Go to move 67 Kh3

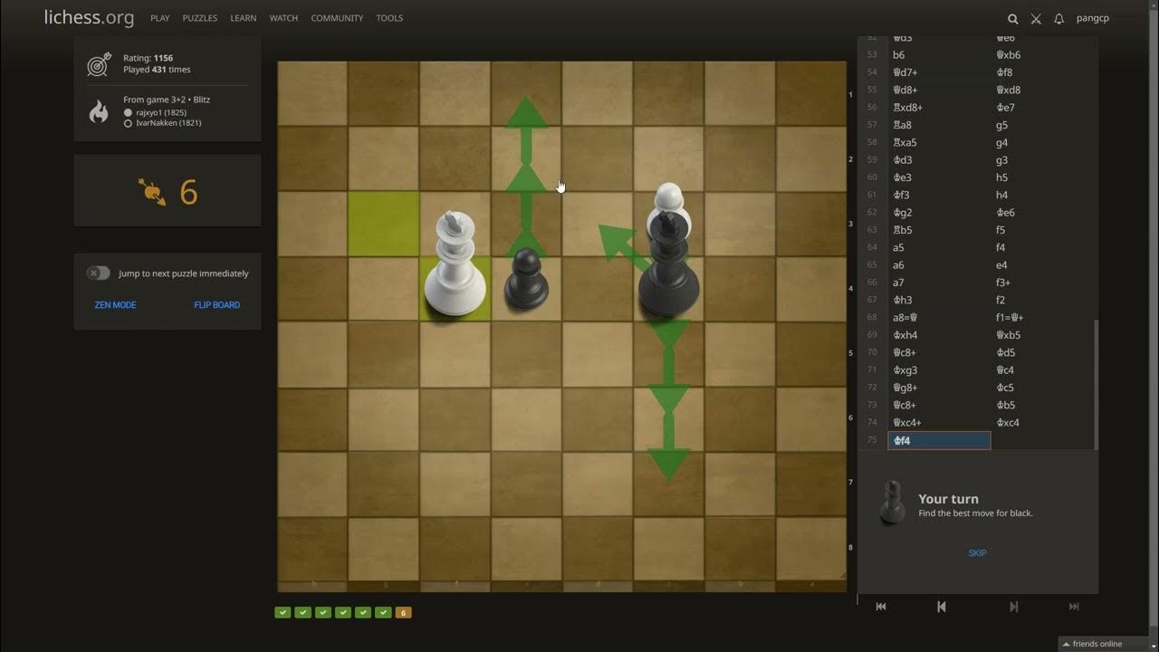[x=939, y=301]
